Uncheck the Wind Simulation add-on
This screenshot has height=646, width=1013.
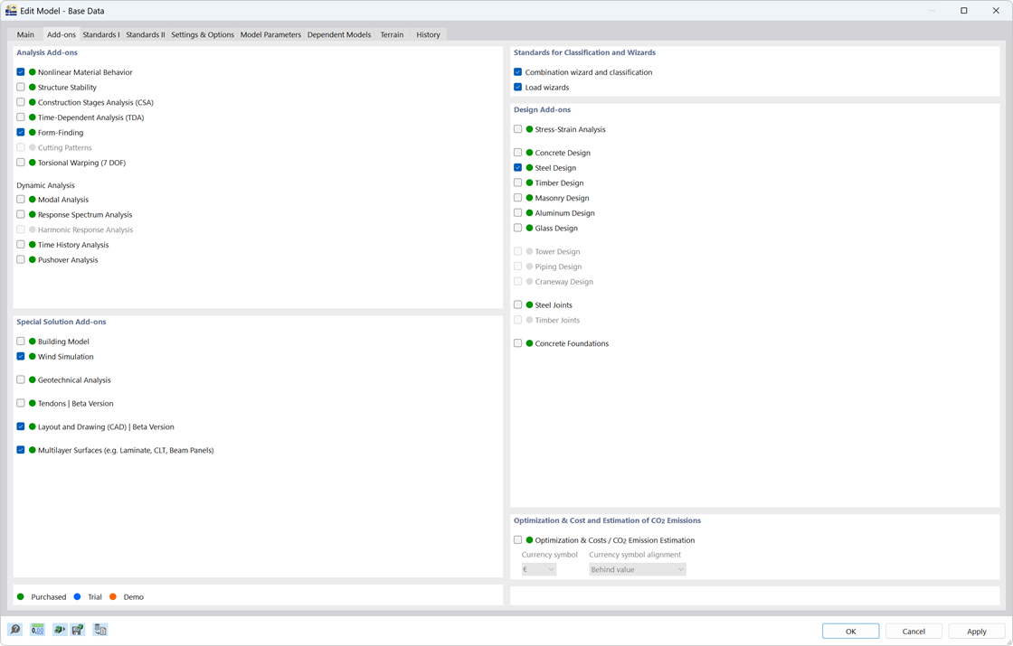21,356
